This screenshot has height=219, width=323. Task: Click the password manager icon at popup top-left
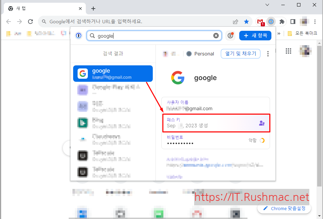(78, 35)
